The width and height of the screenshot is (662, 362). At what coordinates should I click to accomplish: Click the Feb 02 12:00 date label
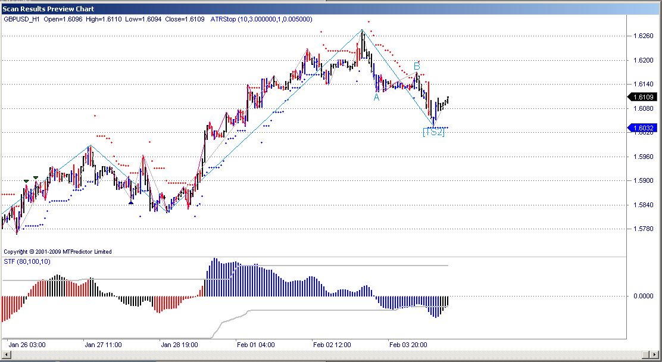tap(332, 344)
